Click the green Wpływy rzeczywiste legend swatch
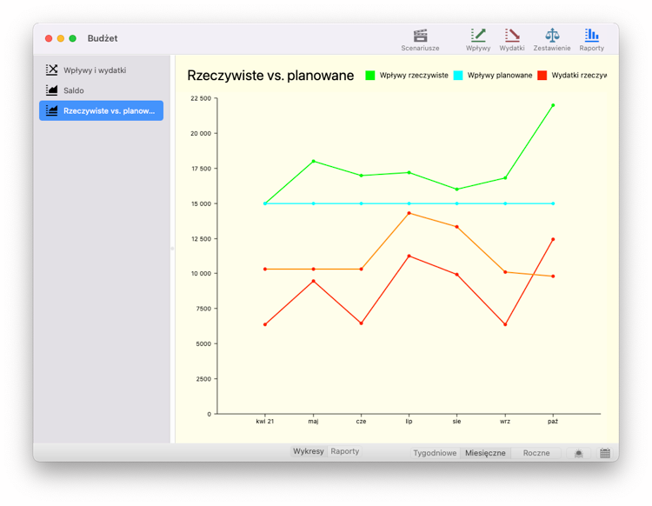652x506 pixels. point(370,76)
